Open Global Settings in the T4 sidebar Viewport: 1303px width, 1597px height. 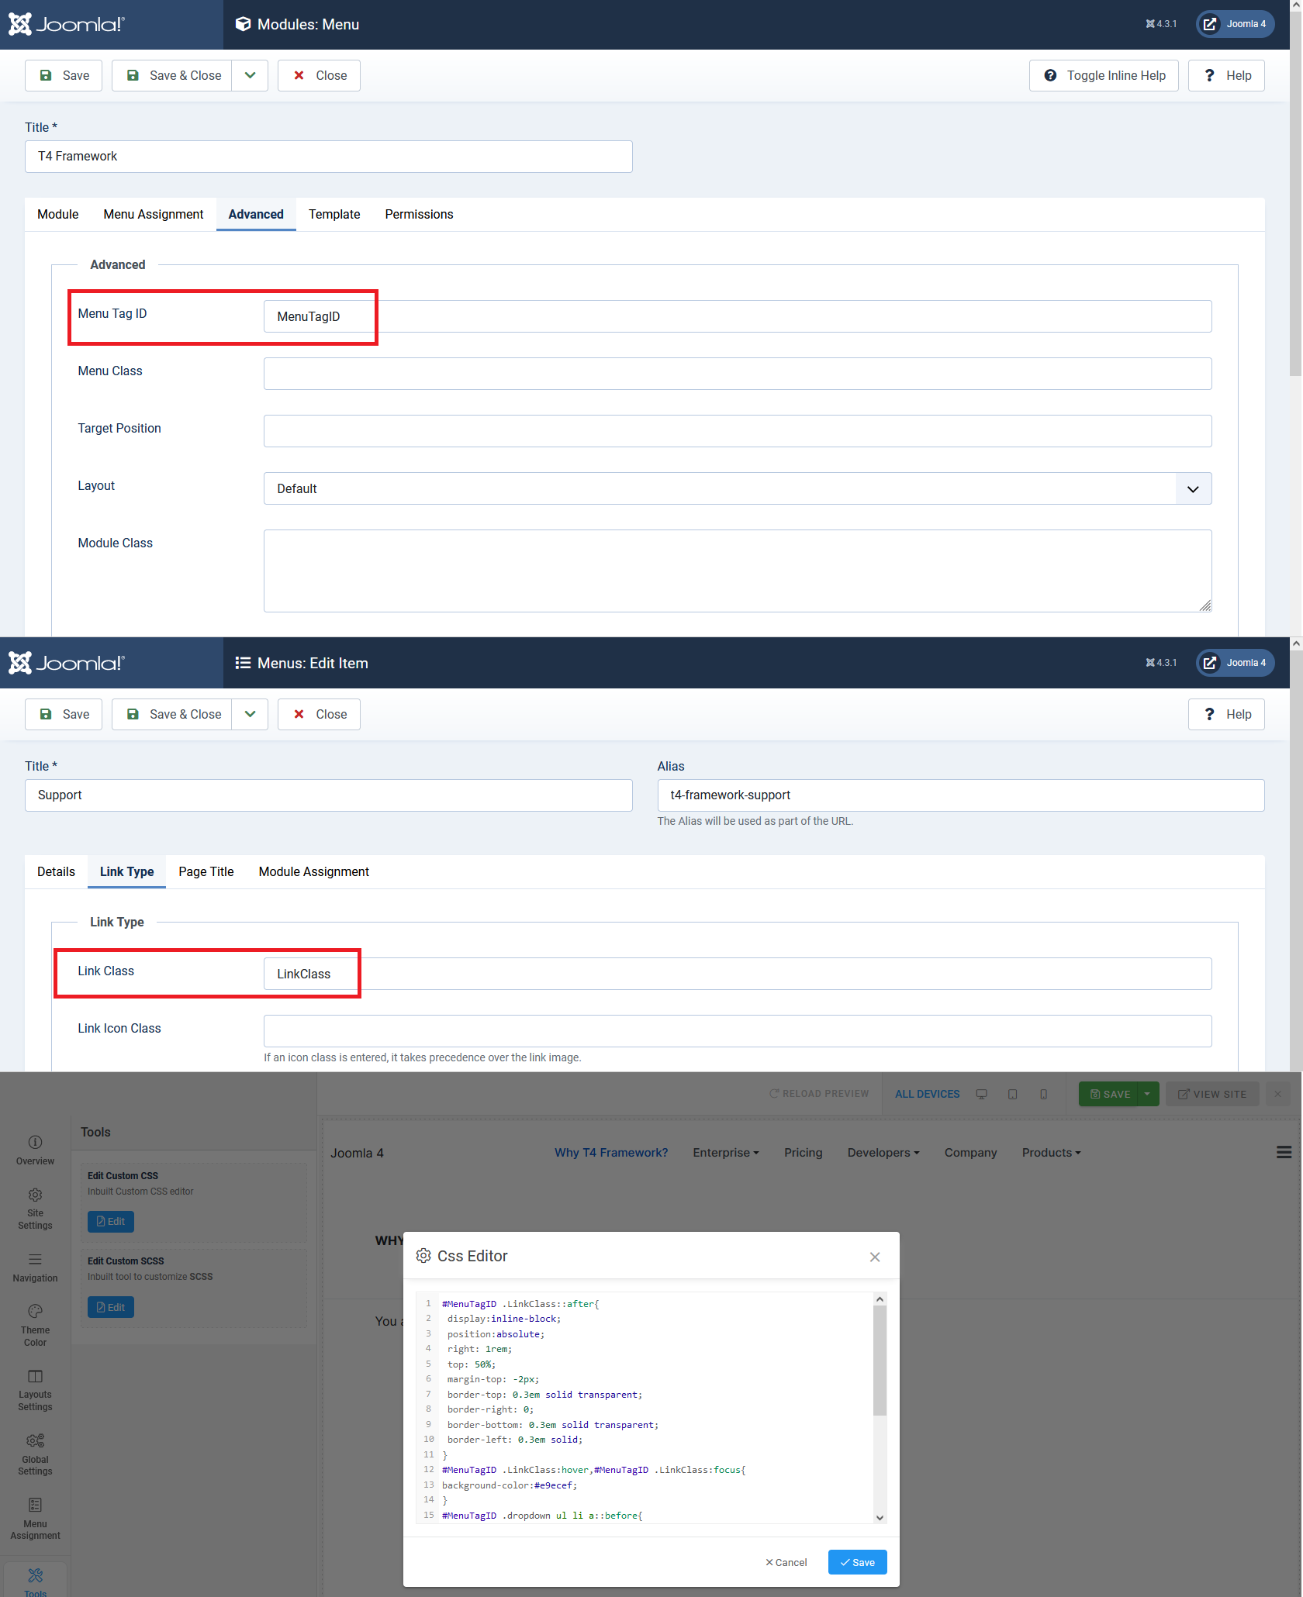35,1454
